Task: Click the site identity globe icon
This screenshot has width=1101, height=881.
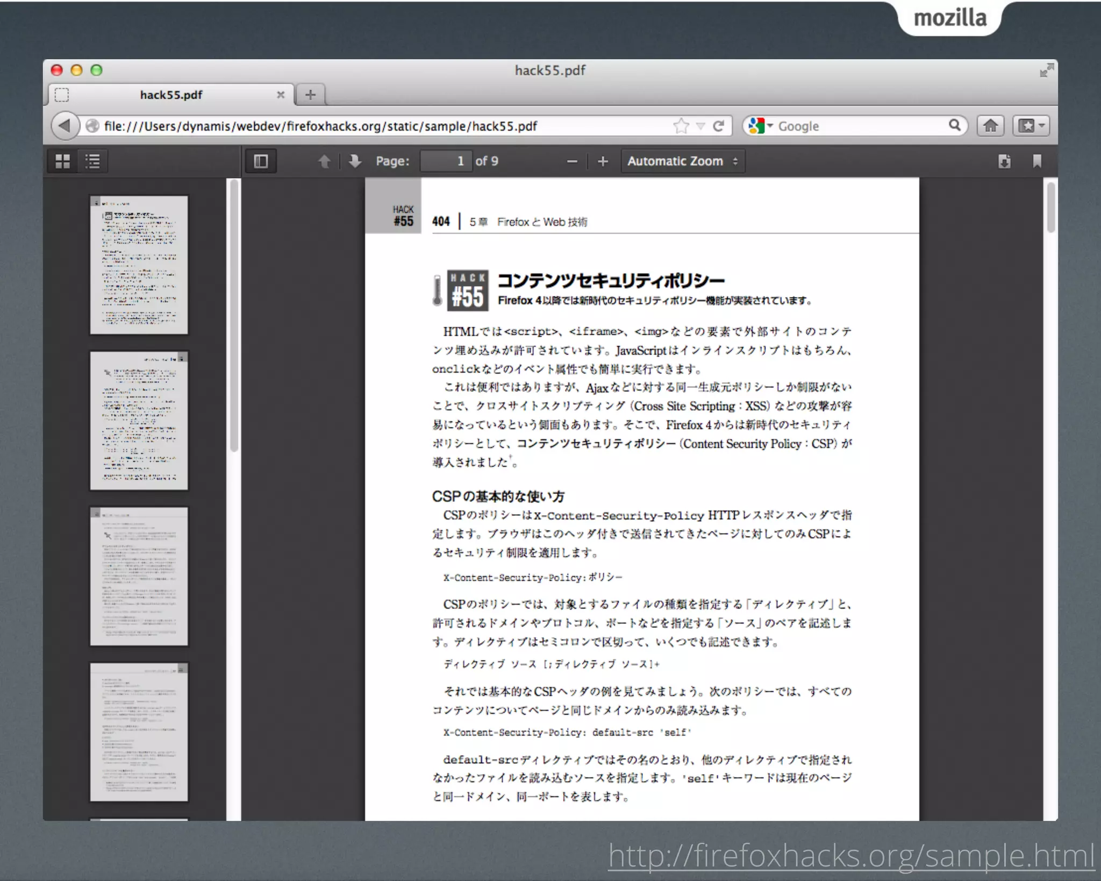Action: 92,126
